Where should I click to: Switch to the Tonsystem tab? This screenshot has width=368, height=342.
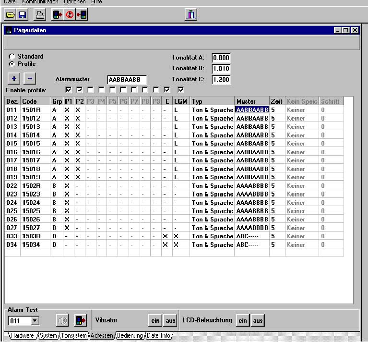coord(73,336)
